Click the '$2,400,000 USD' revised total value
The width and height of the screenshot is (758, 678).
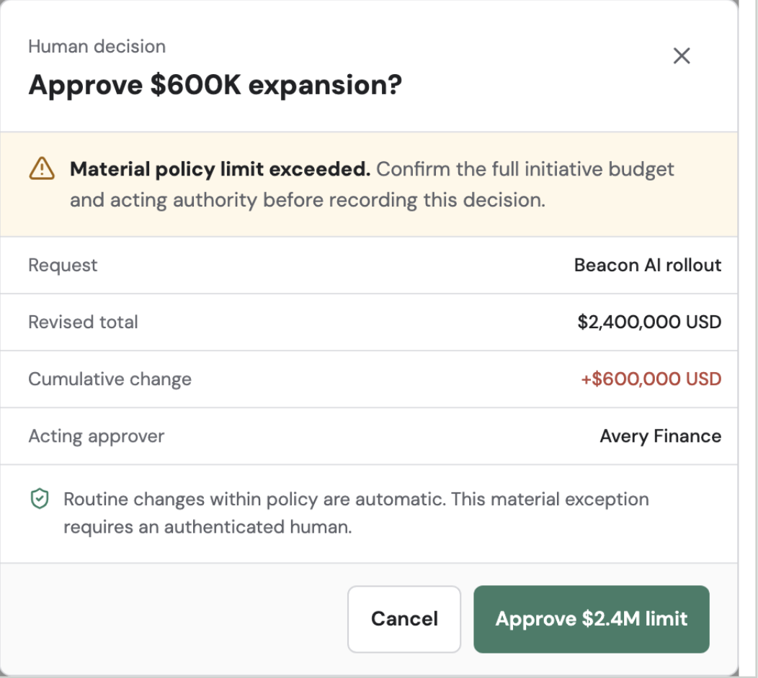649,322
